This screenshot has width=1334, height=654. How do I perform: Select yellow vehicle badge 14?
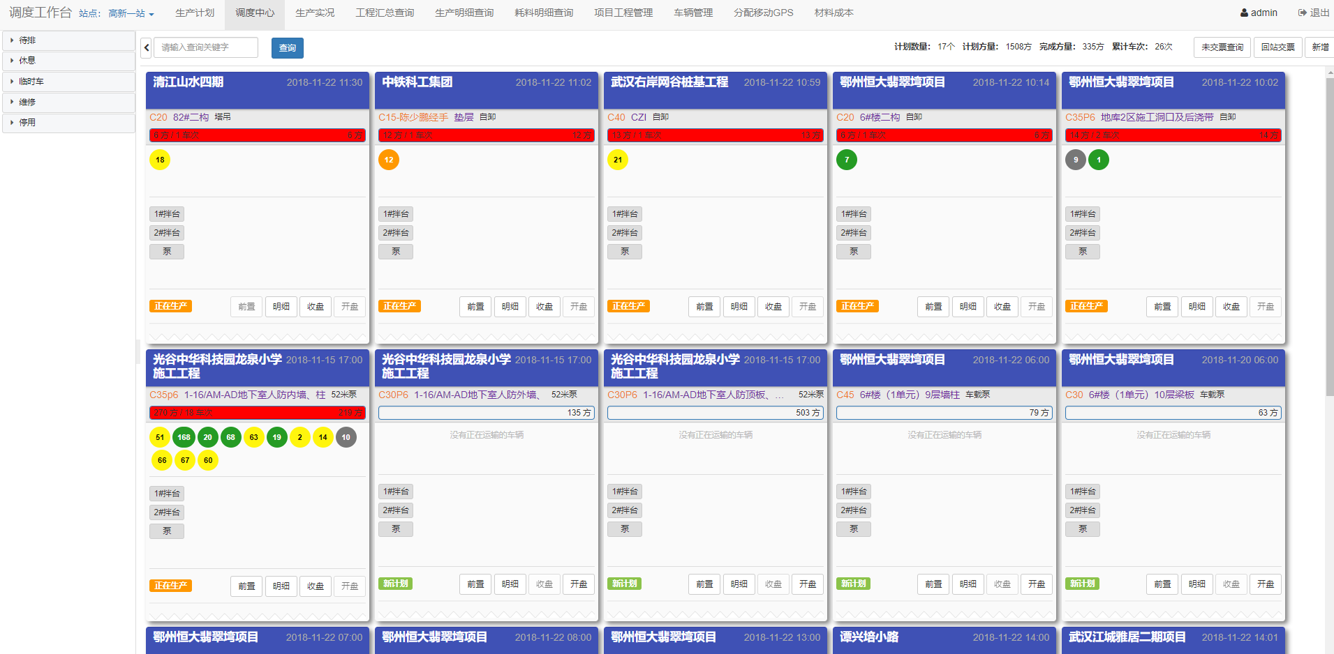(x=323, y=437)
